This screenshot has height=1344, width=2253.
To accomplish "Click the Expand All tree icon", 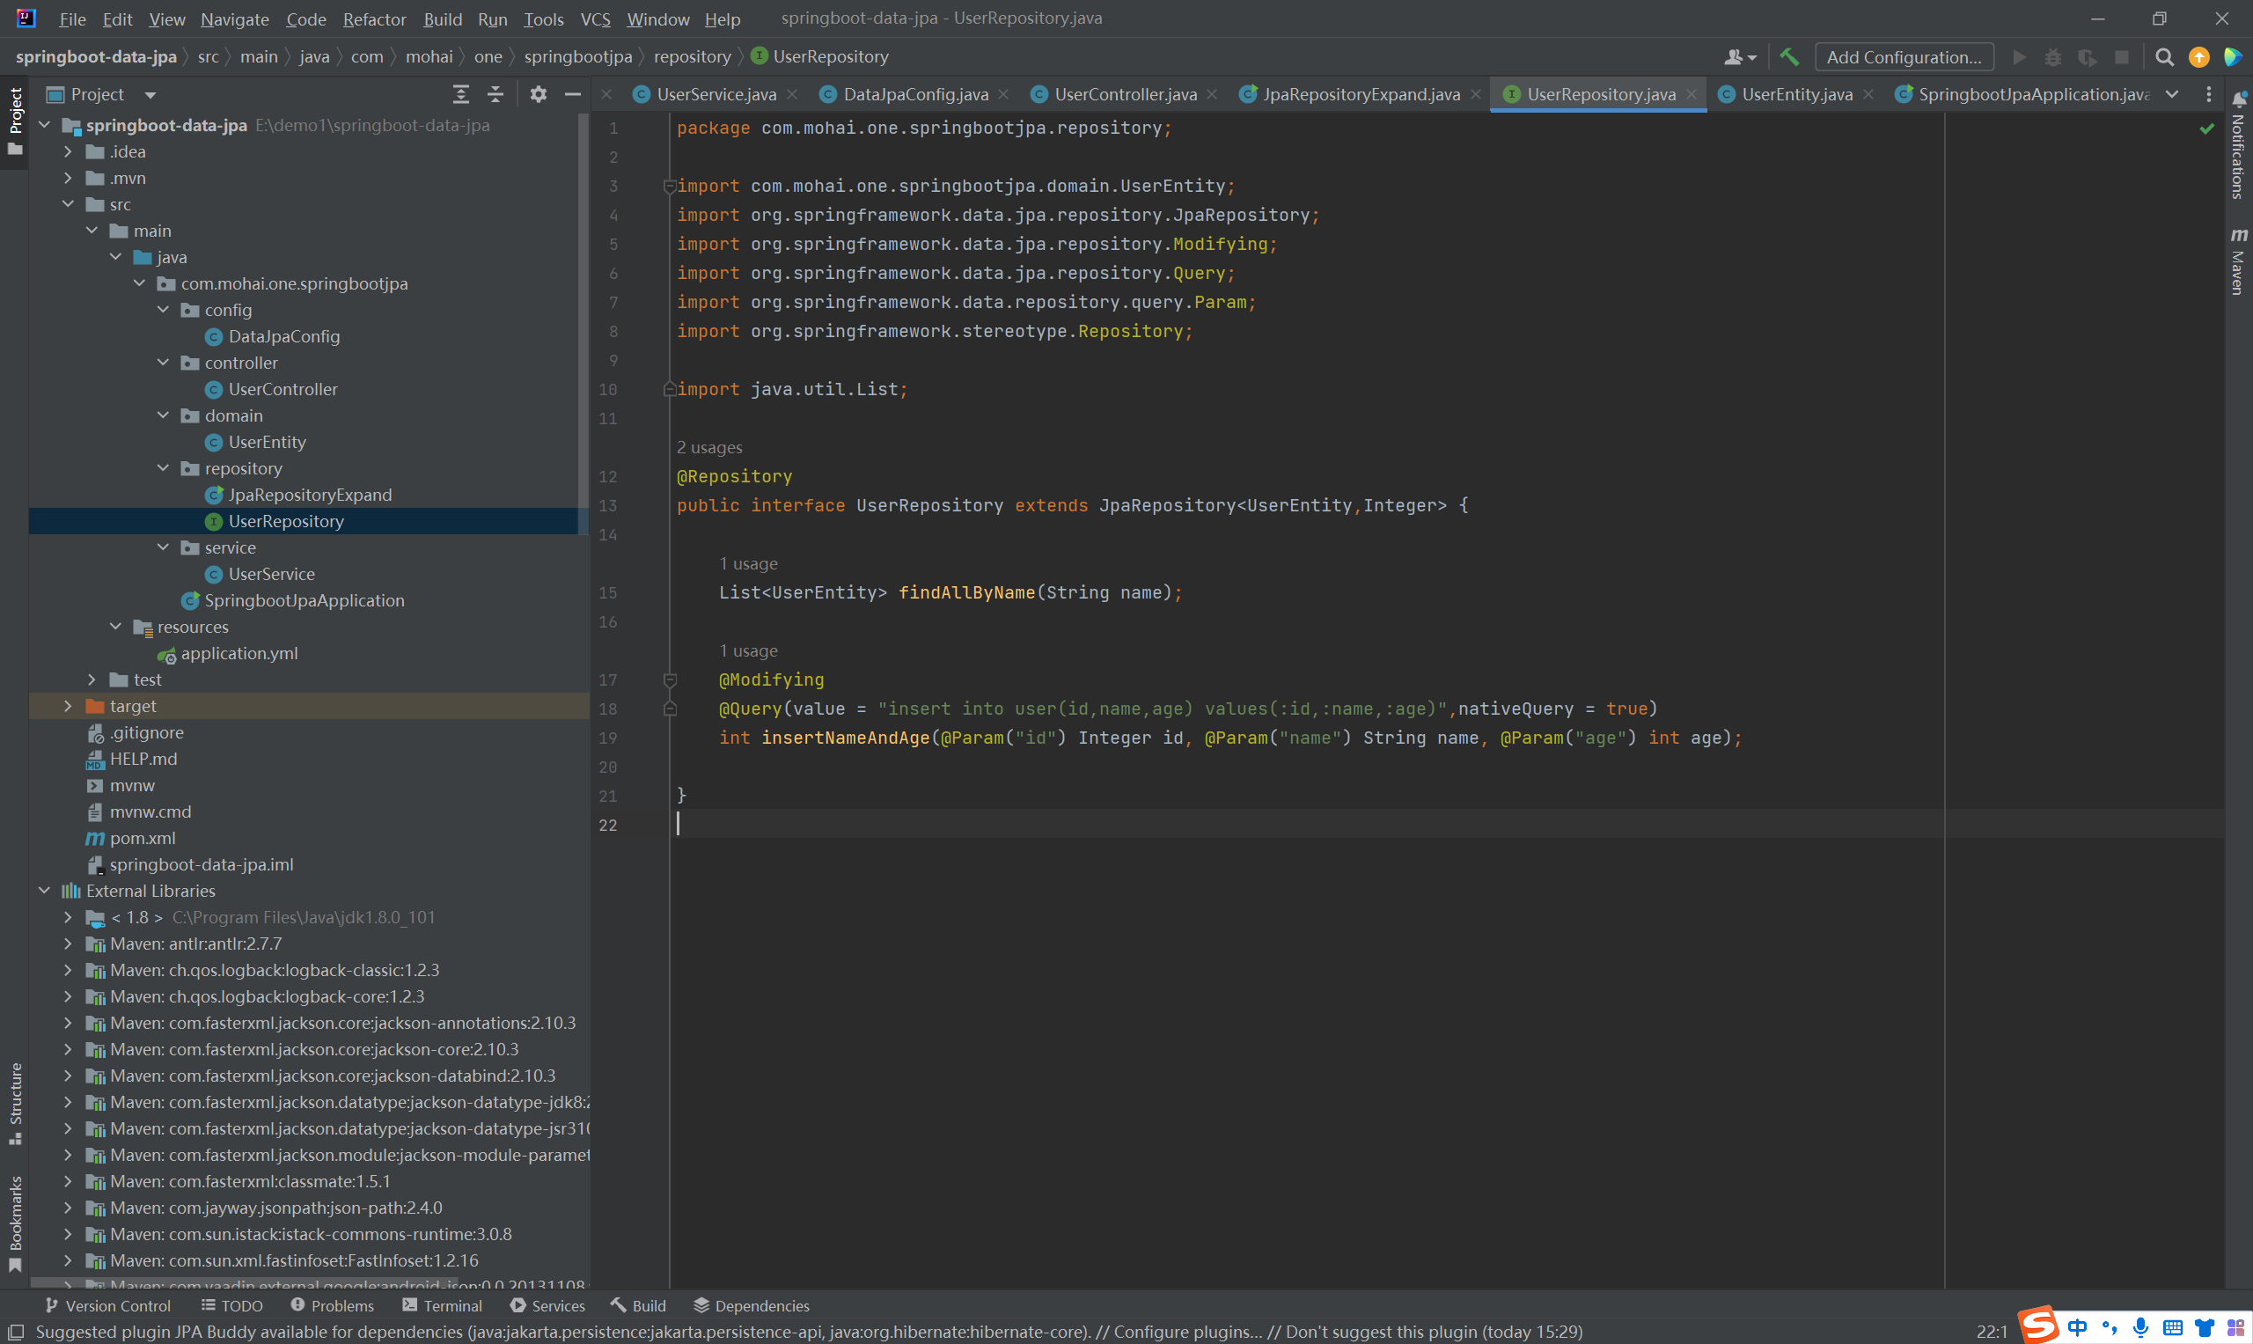I will pos(461,94).
